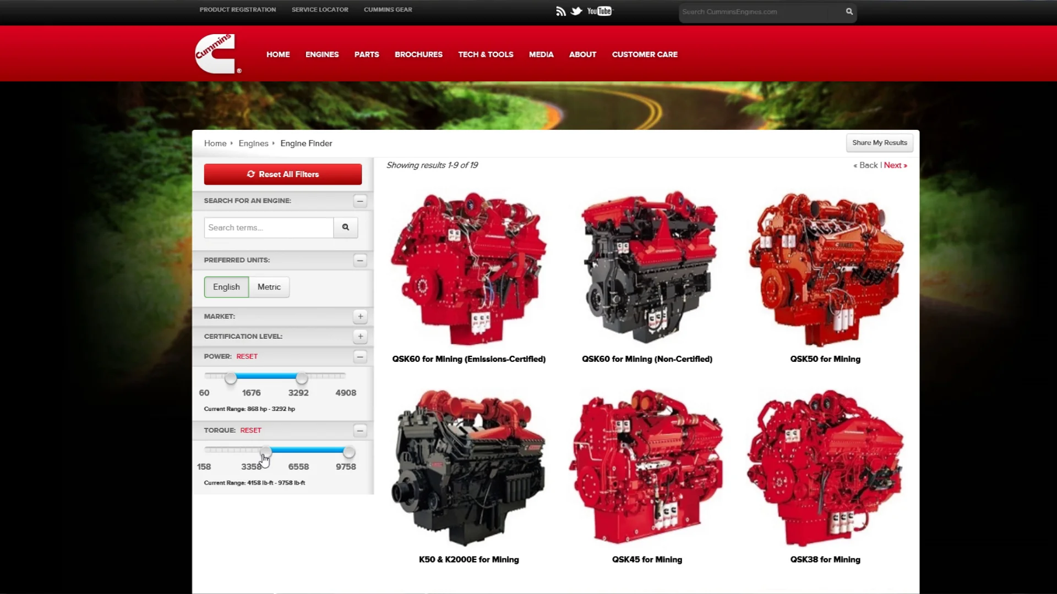Click the Twitter icon in the header
The height and width of the screenshot is (594, 1057).
(577, 10)
